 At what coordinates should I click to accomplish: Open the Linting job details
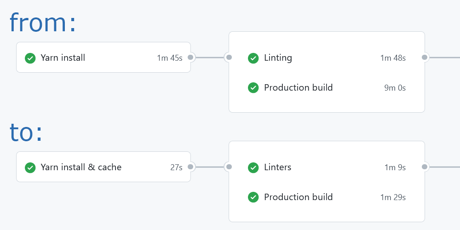pyautogui.click(x=327, y=58)
